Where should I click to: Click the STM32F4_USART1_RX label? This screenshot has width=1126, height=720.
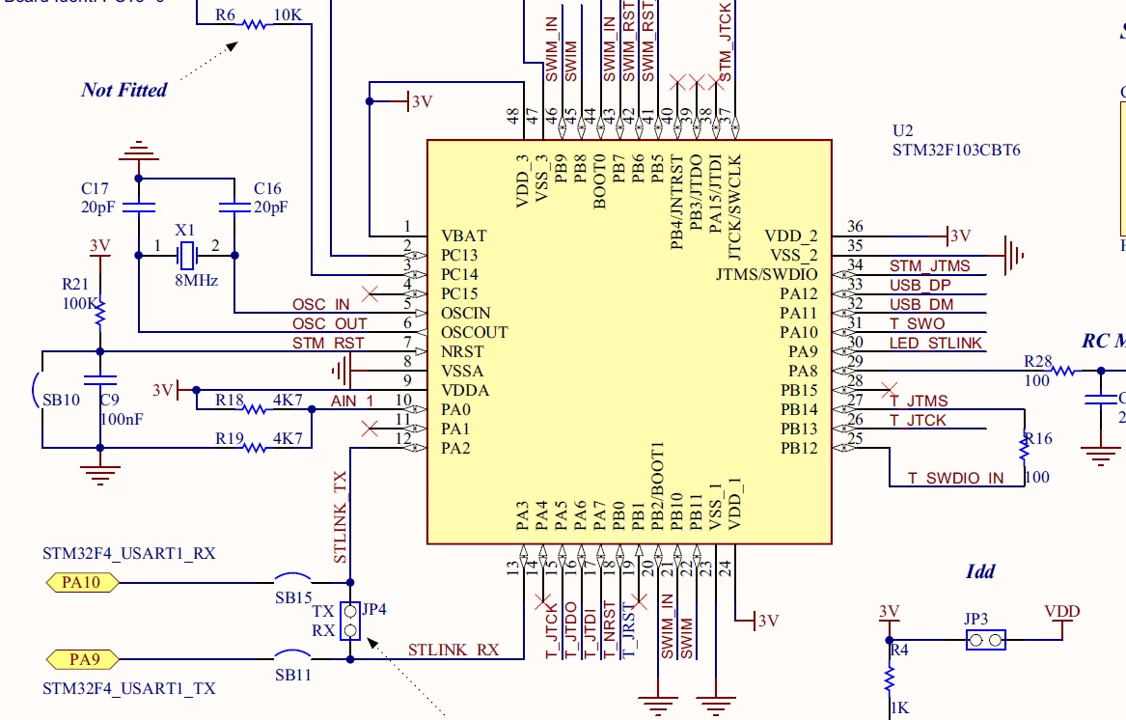coord(129,553)
